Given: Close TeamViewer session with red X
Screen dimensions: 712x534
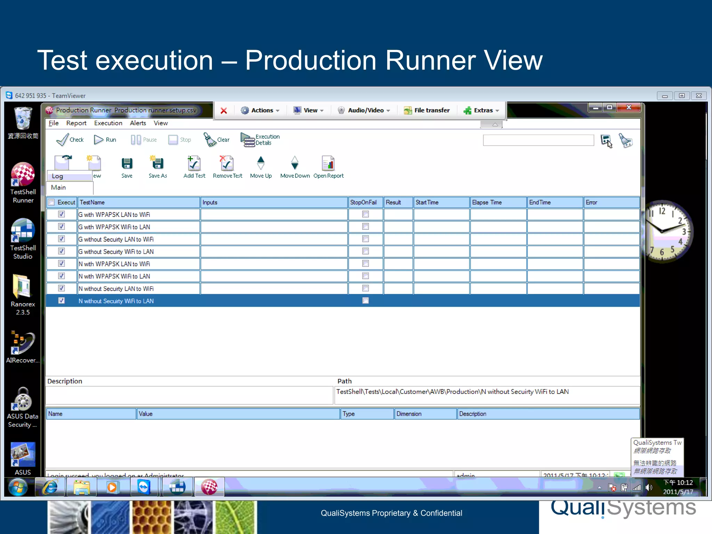Looking at the screenshot, I should pyautogui.click(x=224, y=111).
